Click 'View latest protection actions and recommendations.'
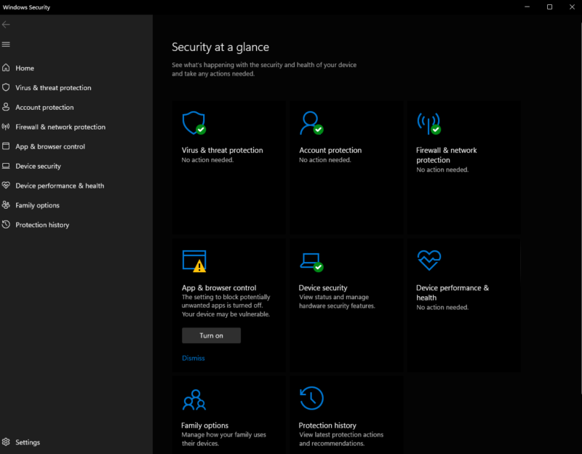This screenshot has width=582, height=454. pos(341,439)
